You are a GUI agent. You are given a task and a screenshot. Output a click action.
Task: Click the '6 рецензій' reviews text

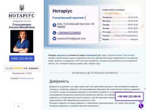(x=33, y=68)
